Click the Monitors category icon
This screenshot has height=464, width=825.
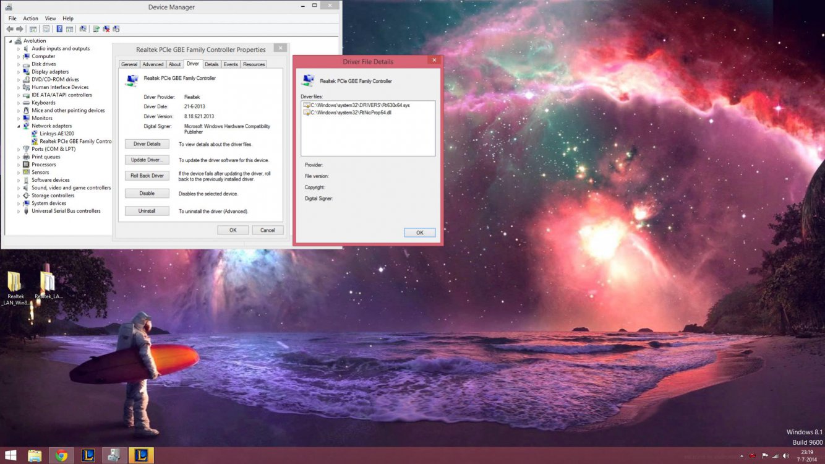(26, 118)
